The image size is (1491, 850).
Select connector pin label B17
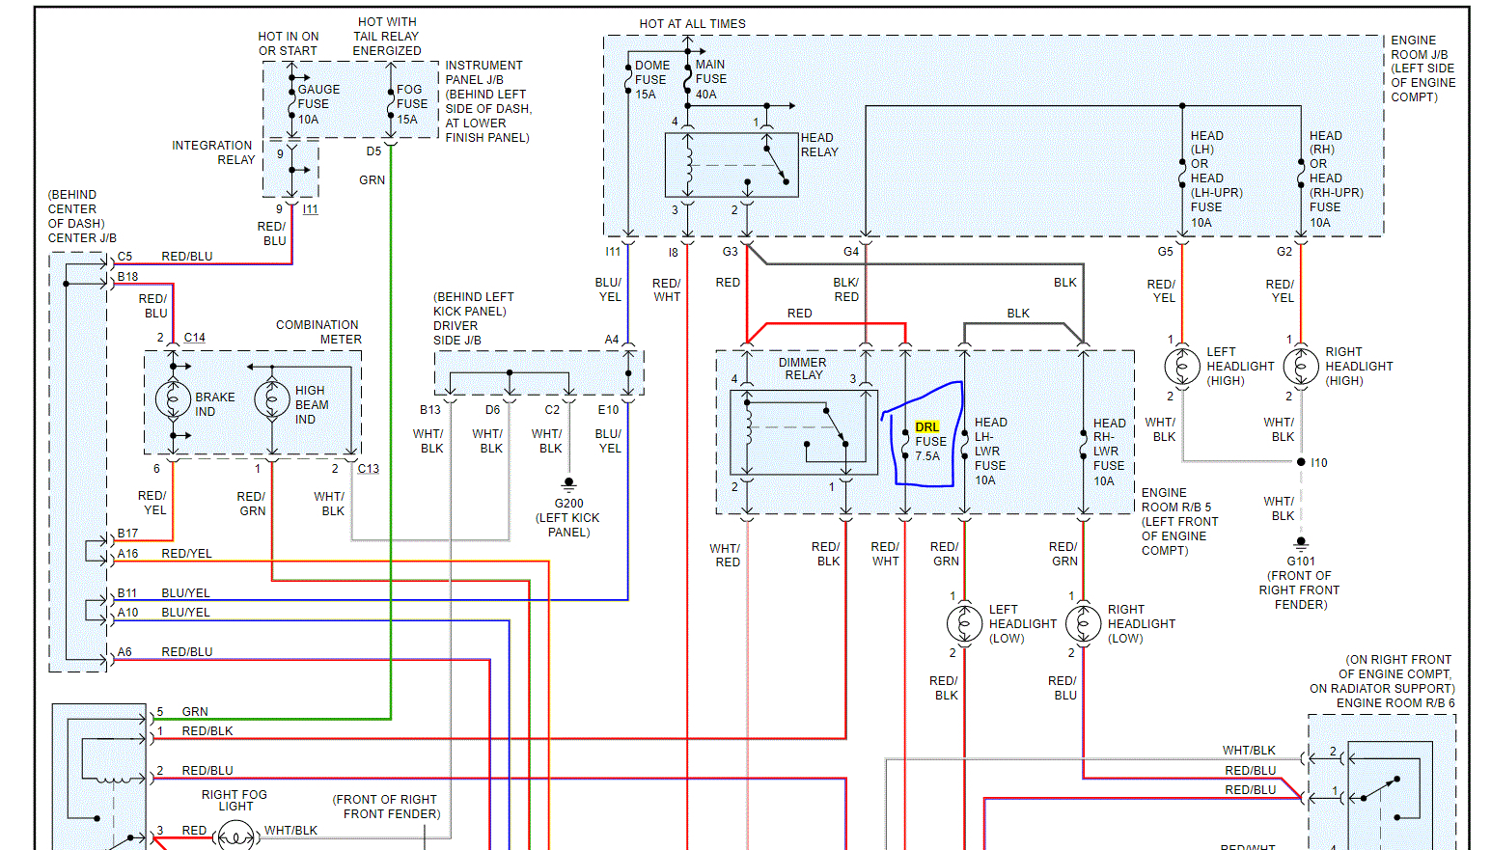(x=127, y=534)
